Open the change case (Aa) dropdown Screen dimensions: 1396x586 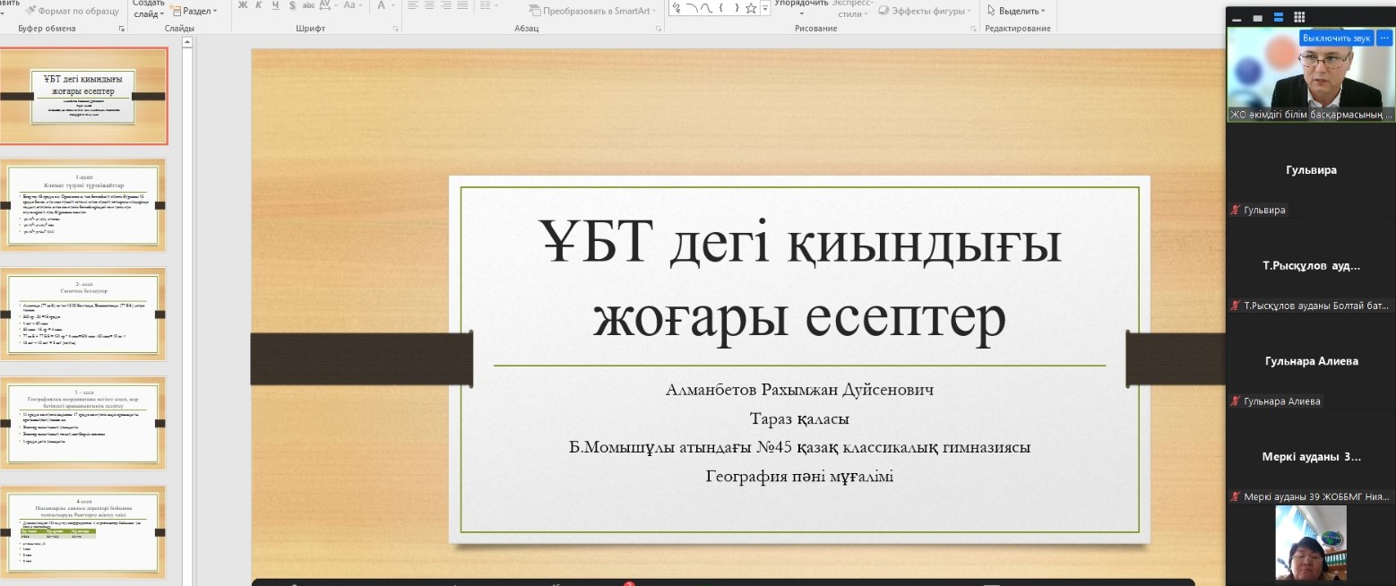(x=353, y=6)
